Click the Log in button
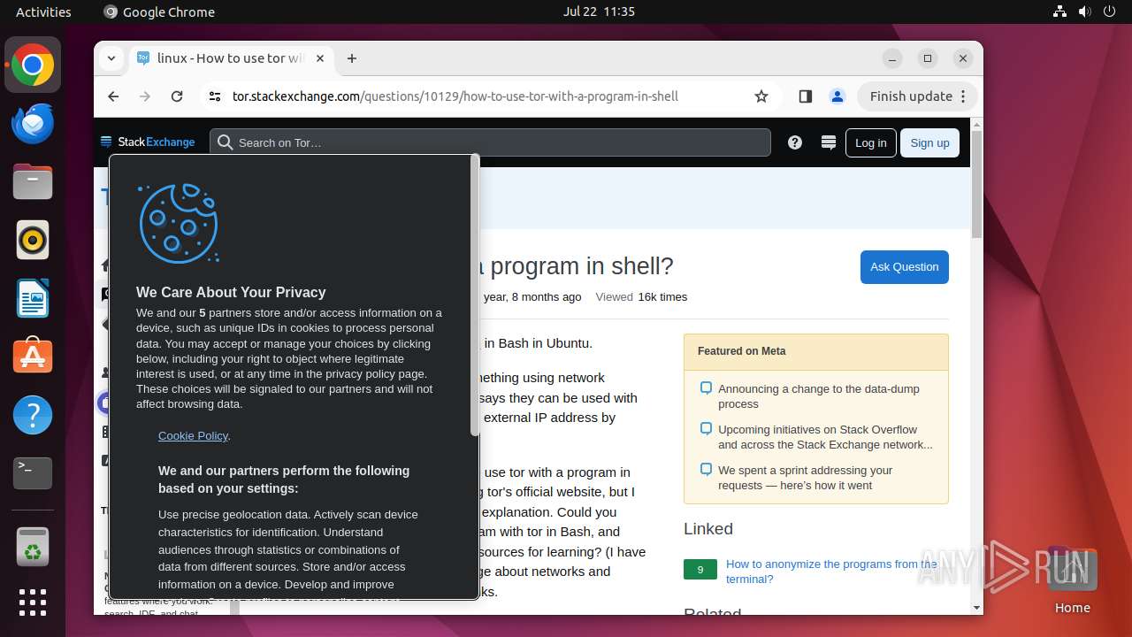This screenshot has height=637, width=1132. pos(870,142)
